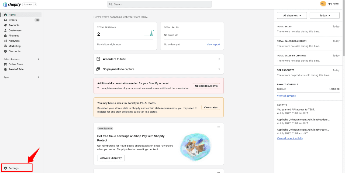Click the Balance US$0.00 amount

334,89
